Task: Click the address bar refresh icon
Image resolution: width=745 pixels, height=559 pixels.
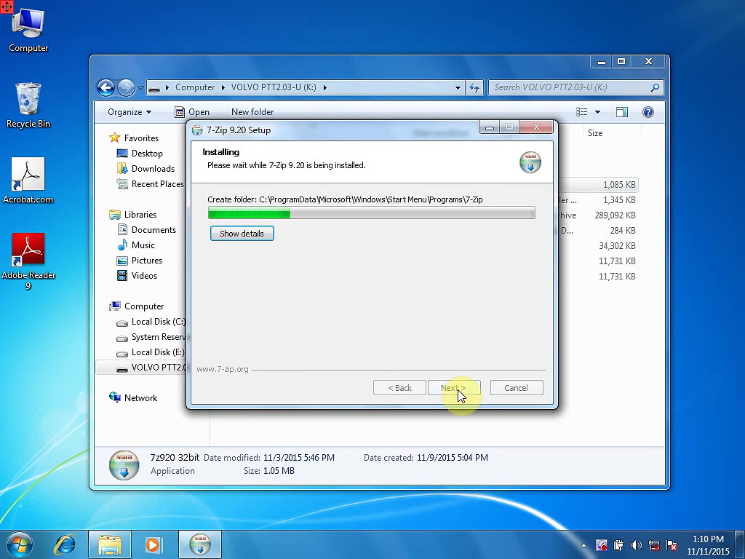Action: (474, 87)
